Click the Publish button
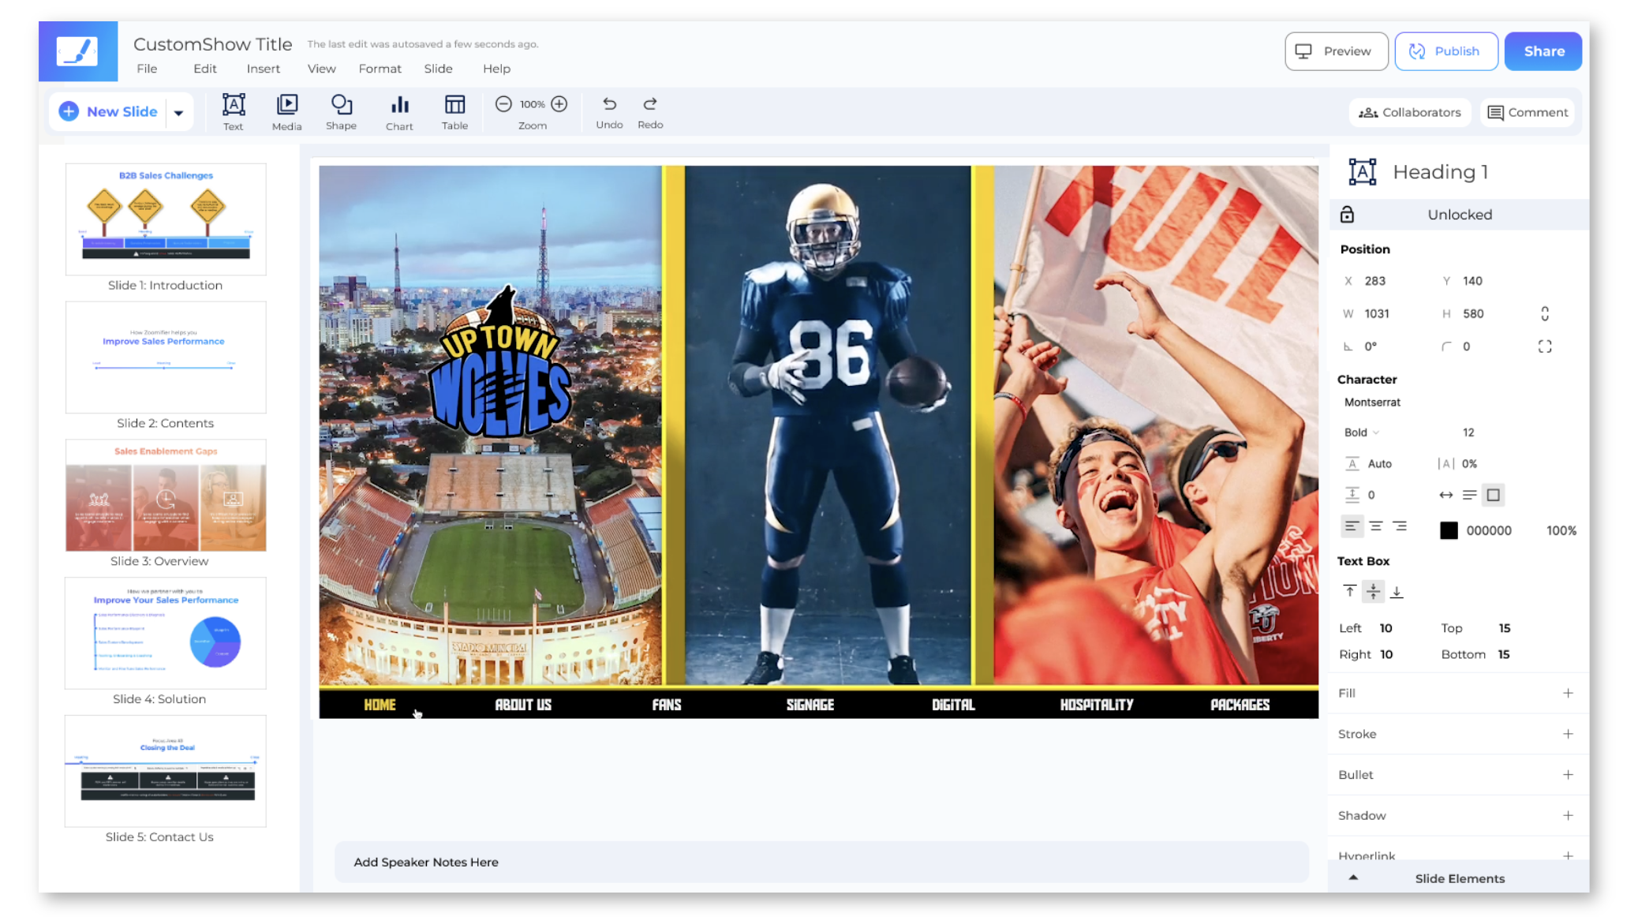 pos(1446,51)
